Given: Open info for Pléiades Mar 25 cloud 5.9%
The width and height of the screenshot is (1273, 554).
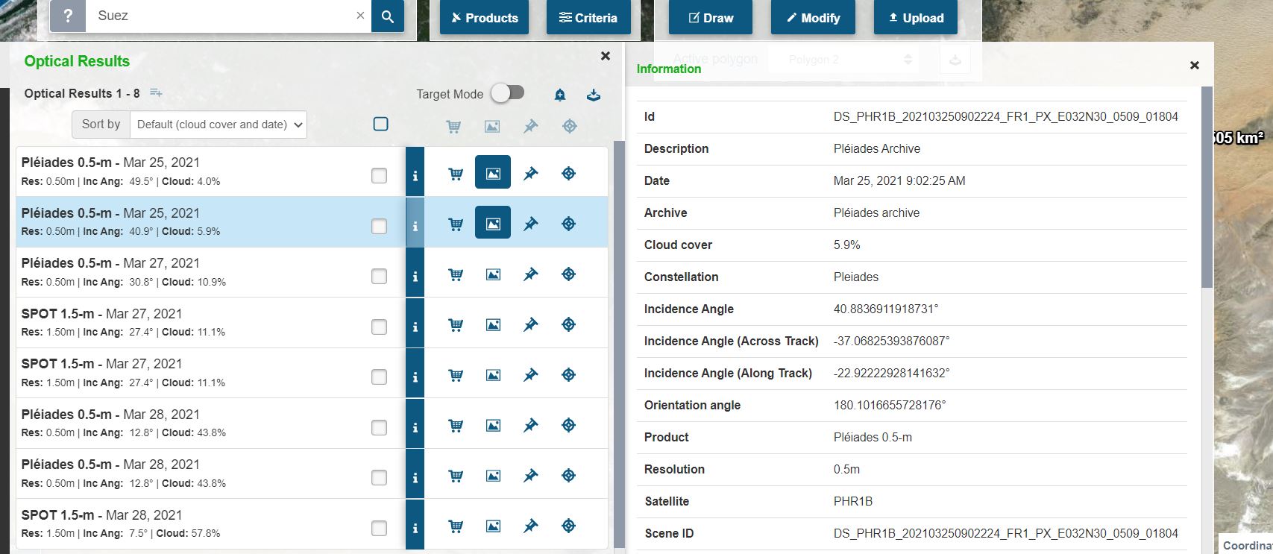Looking at the screenshot, I should pos(415,223).
